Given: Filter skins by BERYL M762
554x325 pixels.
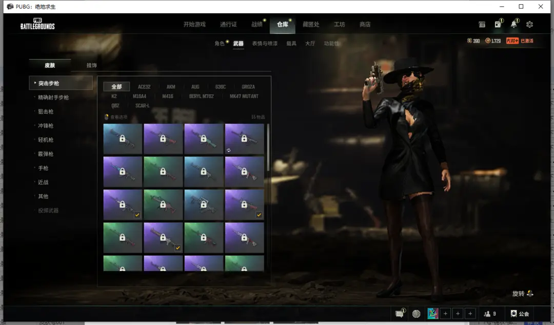Looking at the screenshot, I should point(202,96).
